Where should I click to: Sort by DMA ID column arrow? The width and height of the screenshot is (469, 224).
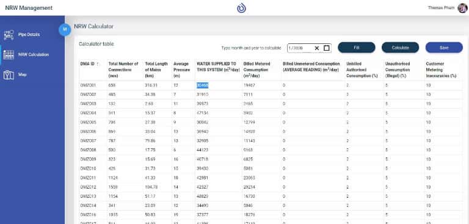pyautogui.click(x=98, y=64)
